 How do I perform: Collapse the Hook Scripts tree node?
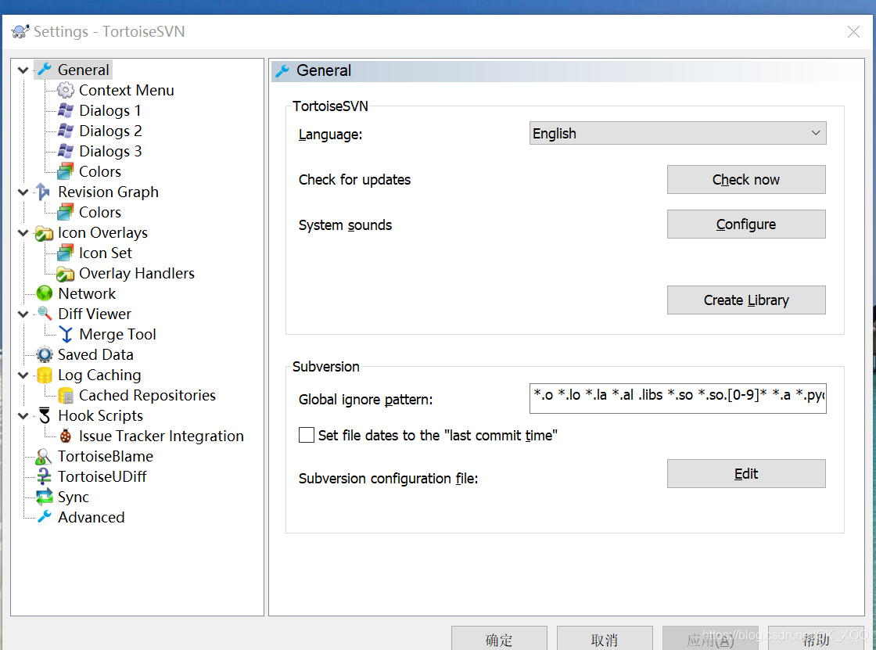(23, 416)
